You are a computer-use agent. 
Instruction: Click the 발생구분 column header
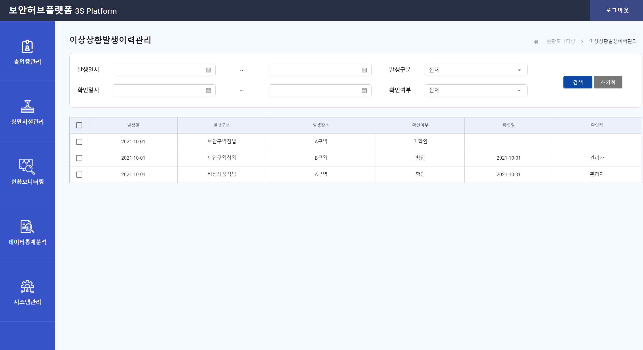pos(222,125)
